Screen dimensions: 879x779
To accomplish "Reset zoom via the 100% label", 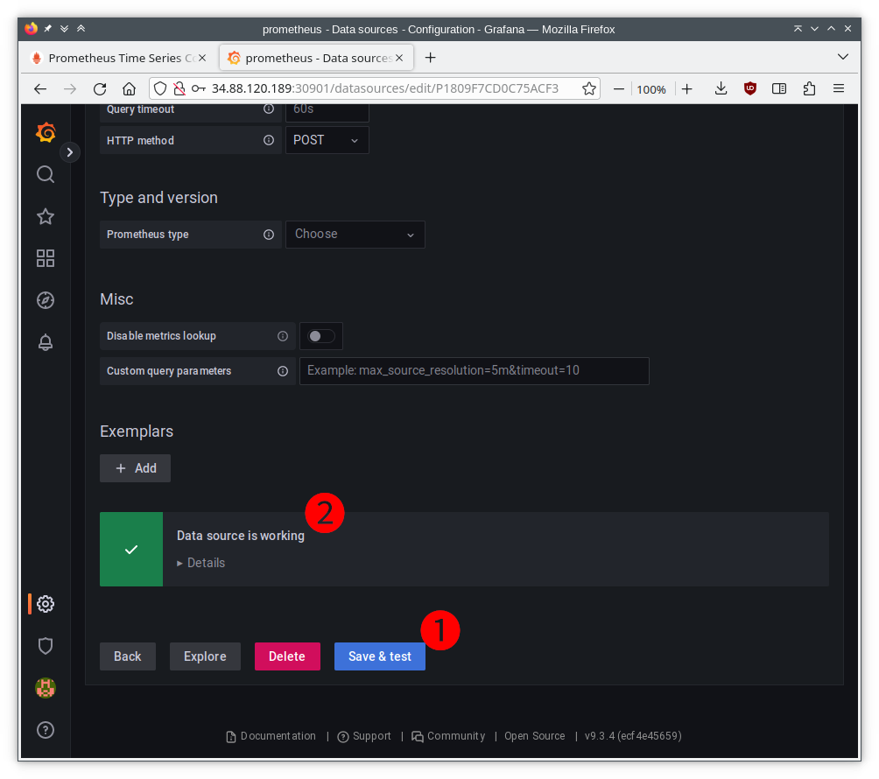I will 651,89.
